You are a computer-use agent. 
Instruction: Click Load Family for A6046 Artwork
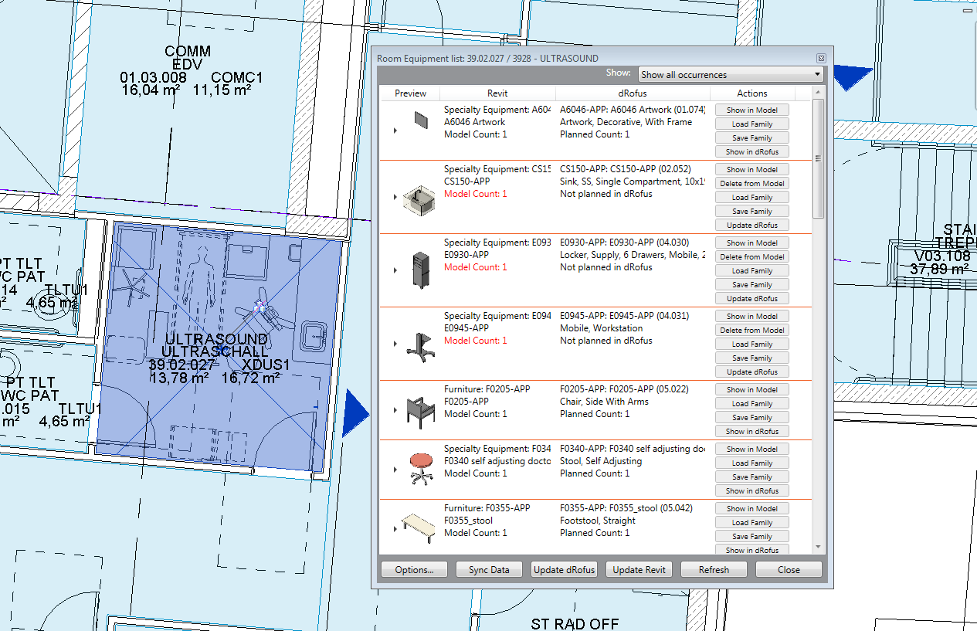click(751, 124)
